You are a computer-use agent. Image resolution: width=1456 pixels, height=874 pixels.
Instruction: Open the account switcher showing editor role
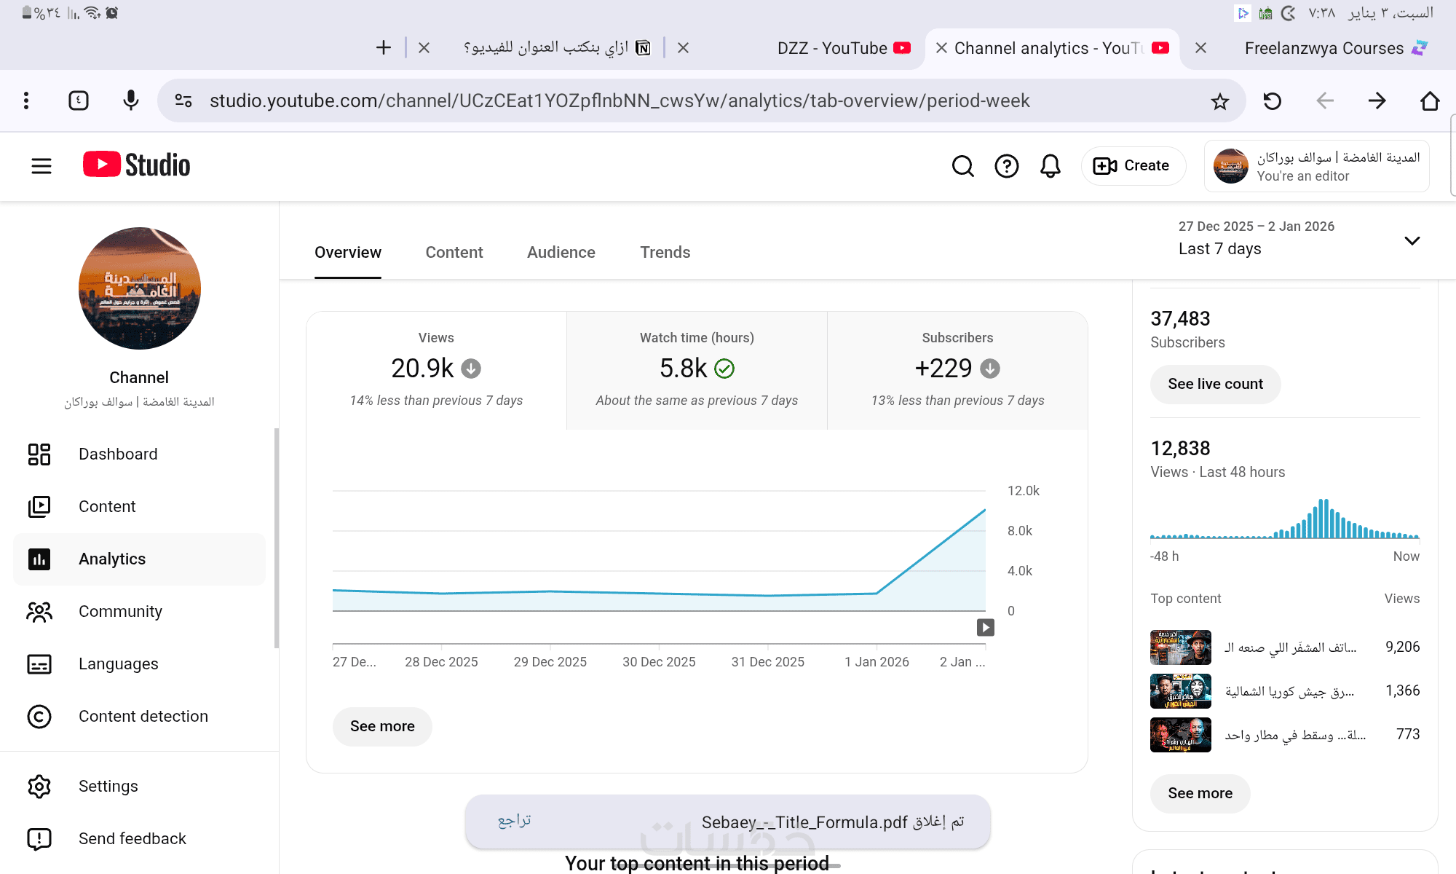[1316, 166]
